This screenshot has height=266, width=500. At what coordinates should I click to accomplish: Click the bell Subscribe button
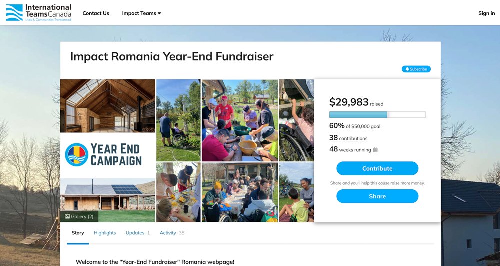(x=416, y=69)
